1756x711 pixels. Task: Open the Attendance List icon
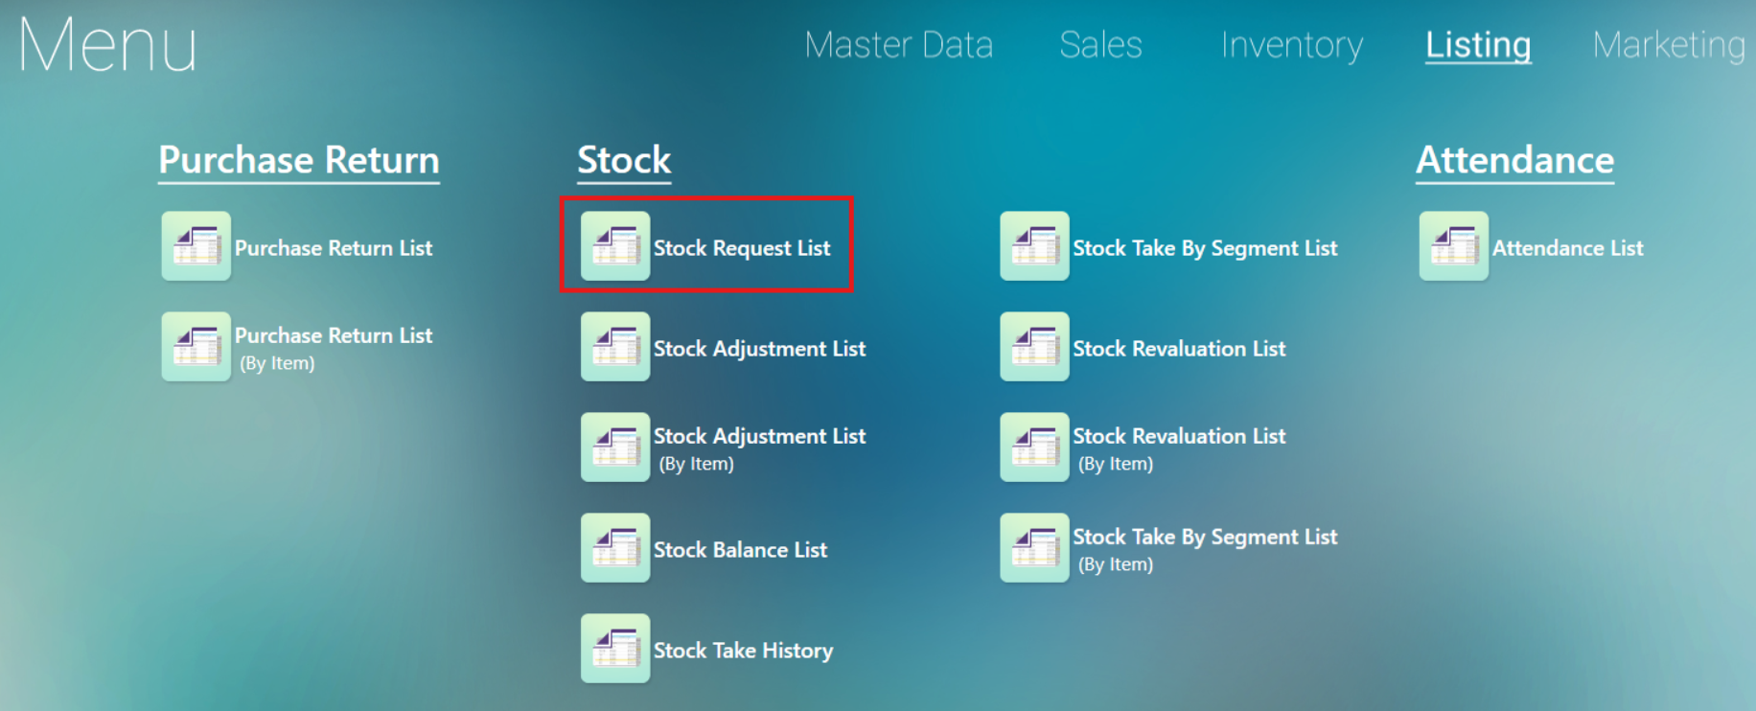click(1454, 246)
